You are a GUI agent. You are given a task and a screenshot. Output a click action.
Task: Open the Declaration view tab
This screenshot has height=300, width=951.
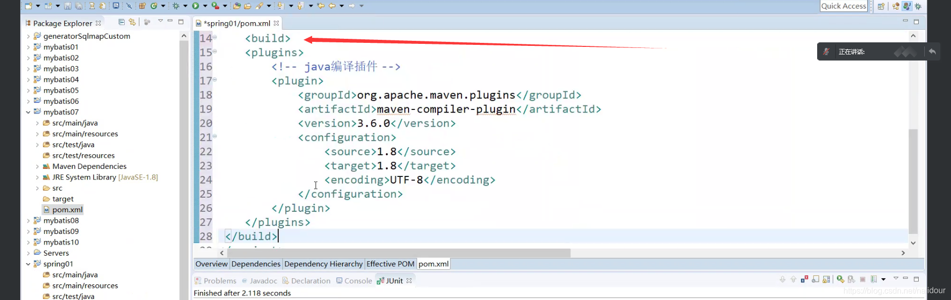[x=306, y=281]
